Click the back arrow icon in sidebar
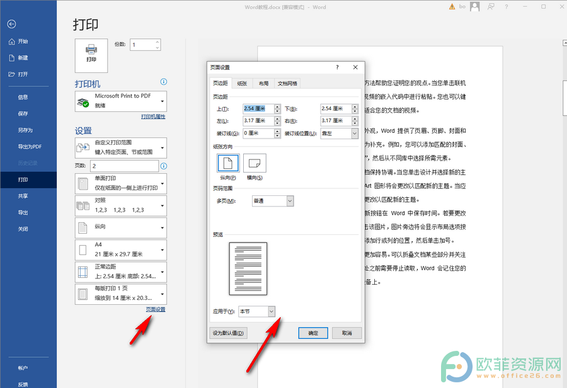Image resolution: width=567 pixels, height=388 pixels. click(11, 24)
